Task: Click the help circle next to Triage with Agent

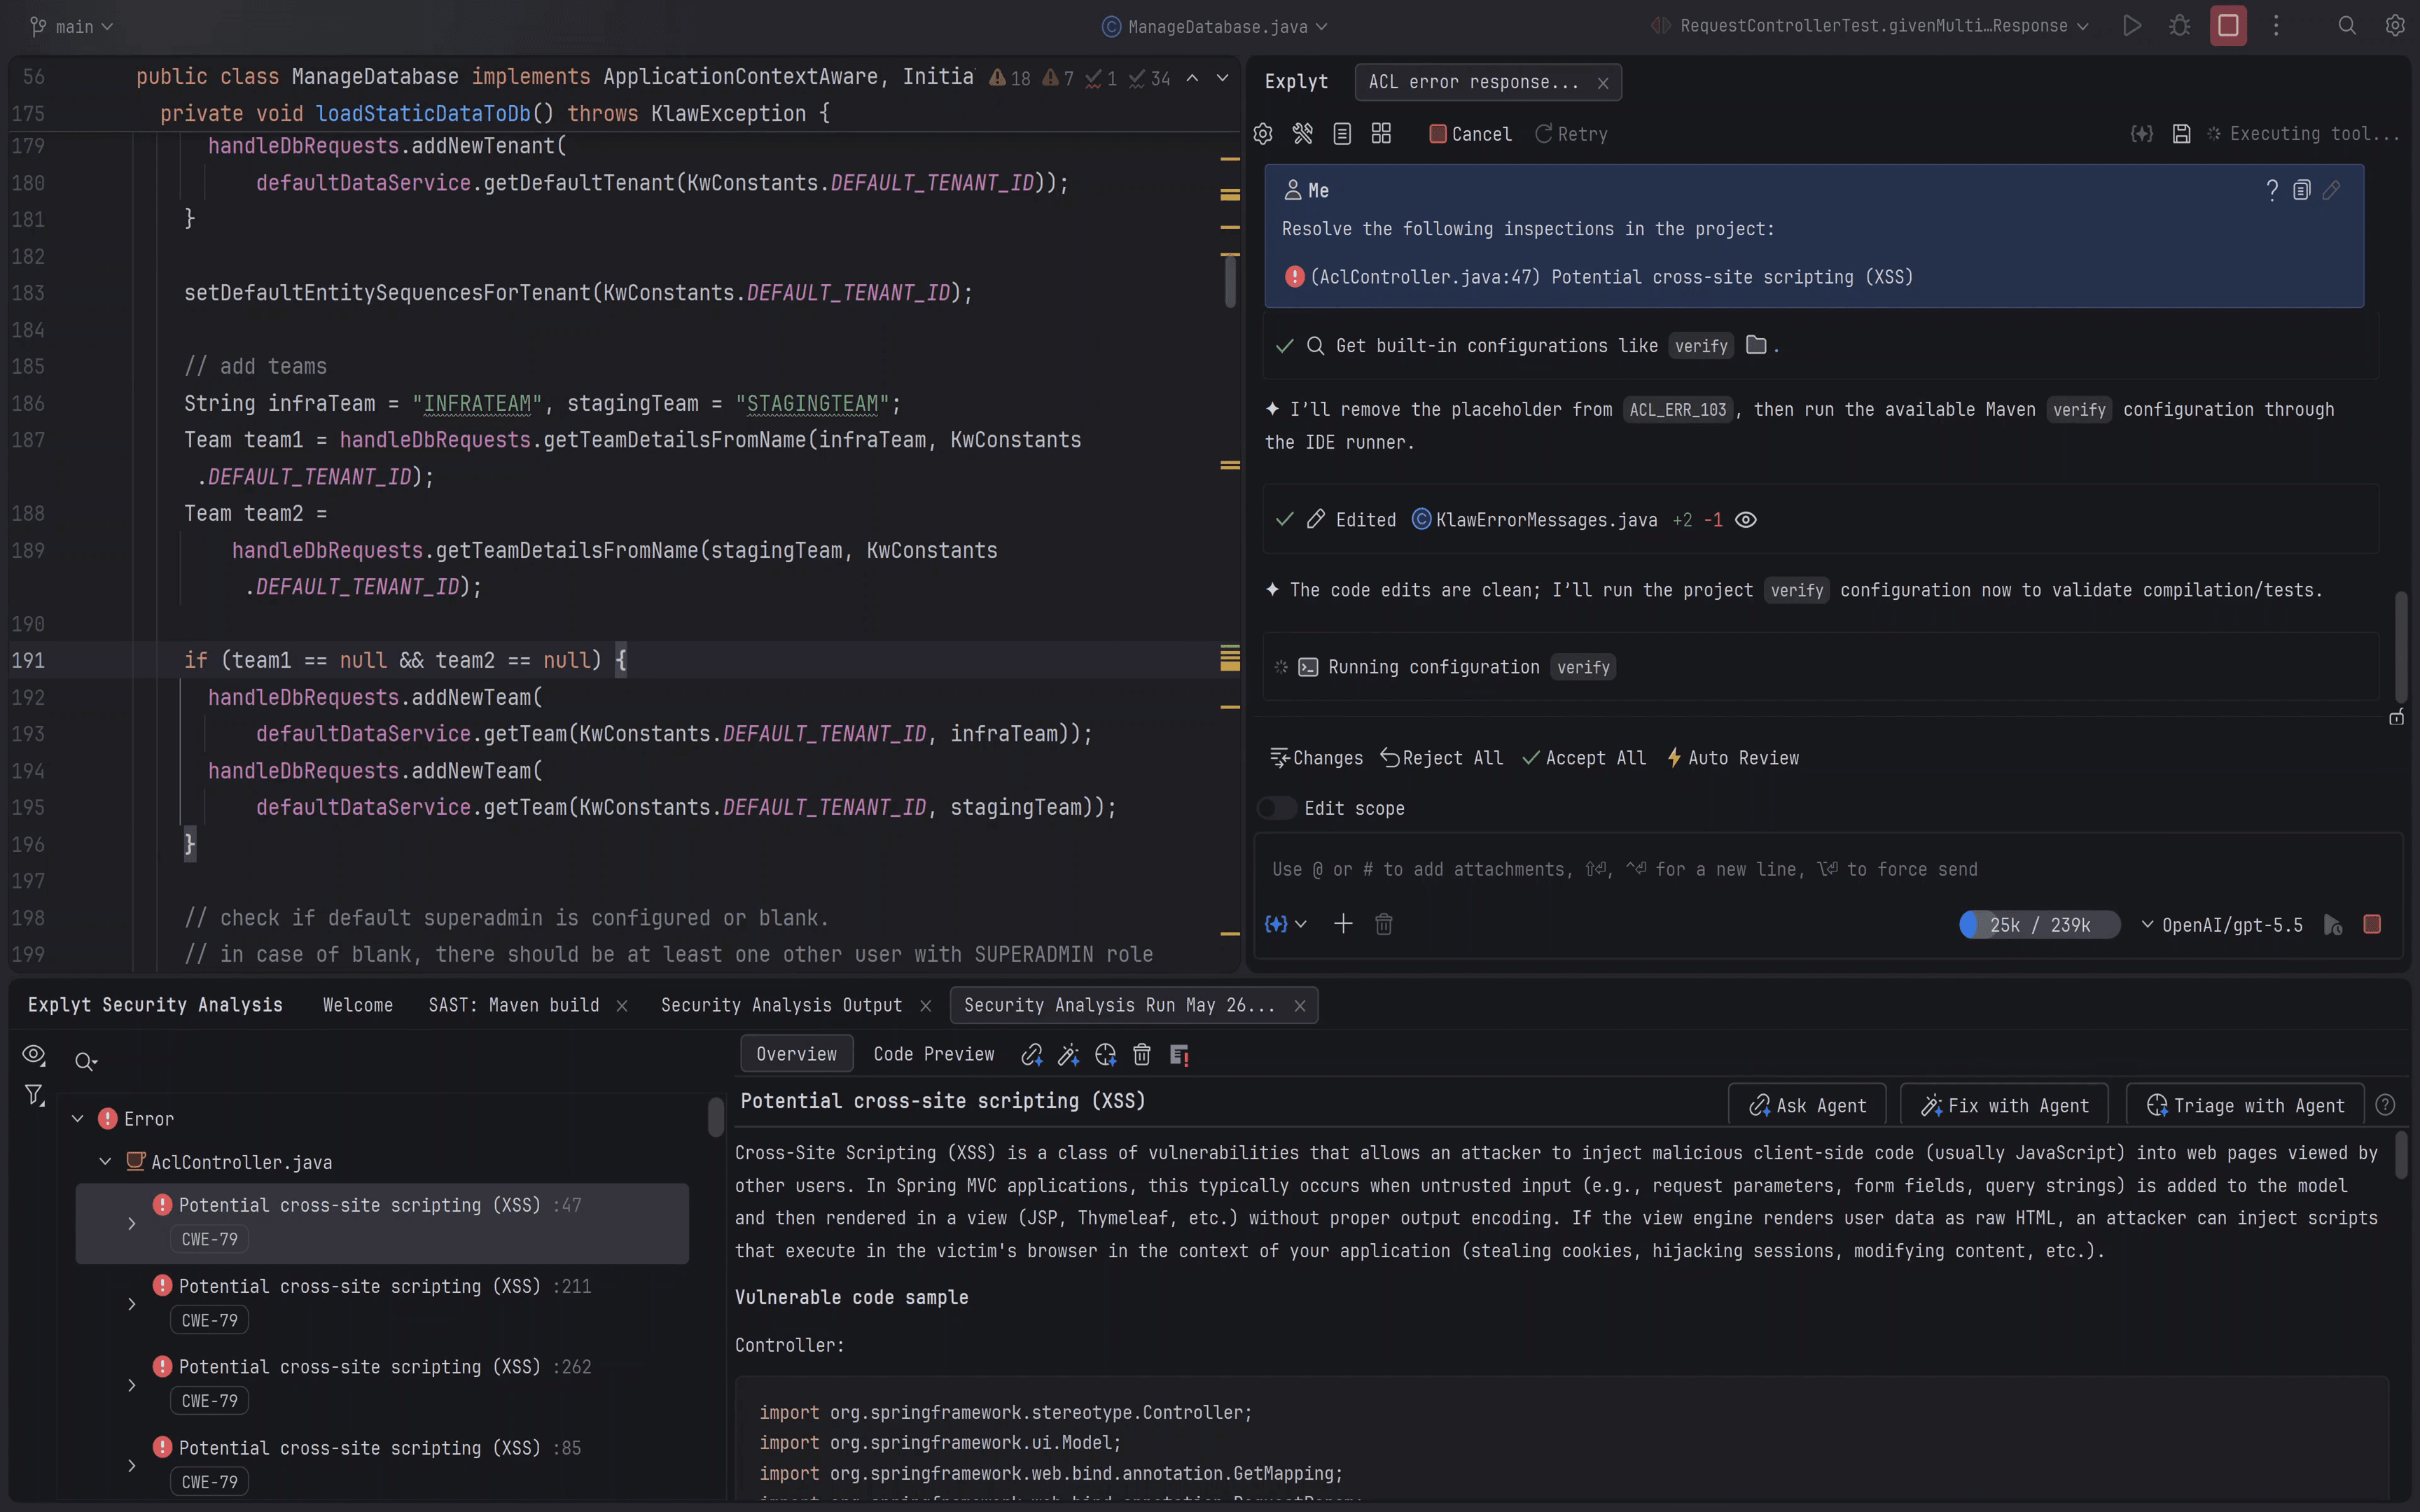Action: coord(2385,1105)
